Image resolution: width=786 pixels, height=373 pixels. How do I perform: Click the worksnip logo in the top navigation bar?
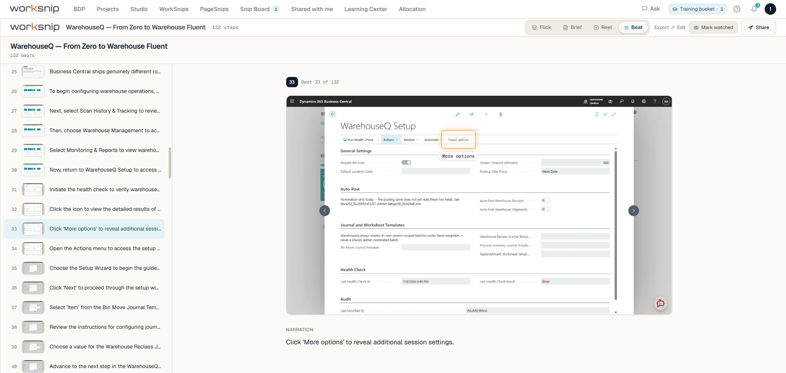pyautogui.click(x=34, y=9)
